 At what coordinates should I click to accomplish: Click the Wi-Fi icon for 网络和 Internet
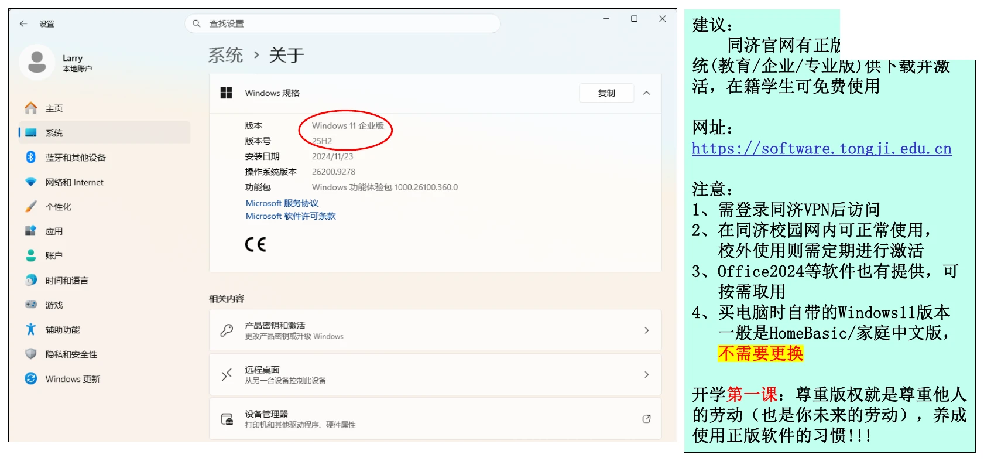(31, 182)
